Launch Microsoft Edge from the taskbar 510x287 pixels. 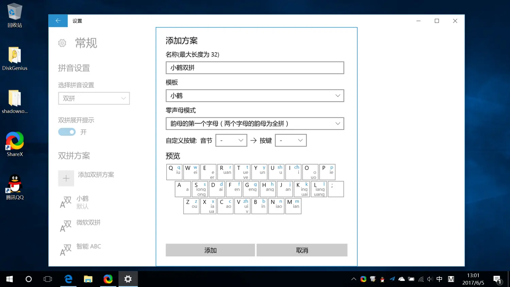[x=68, y=279]
